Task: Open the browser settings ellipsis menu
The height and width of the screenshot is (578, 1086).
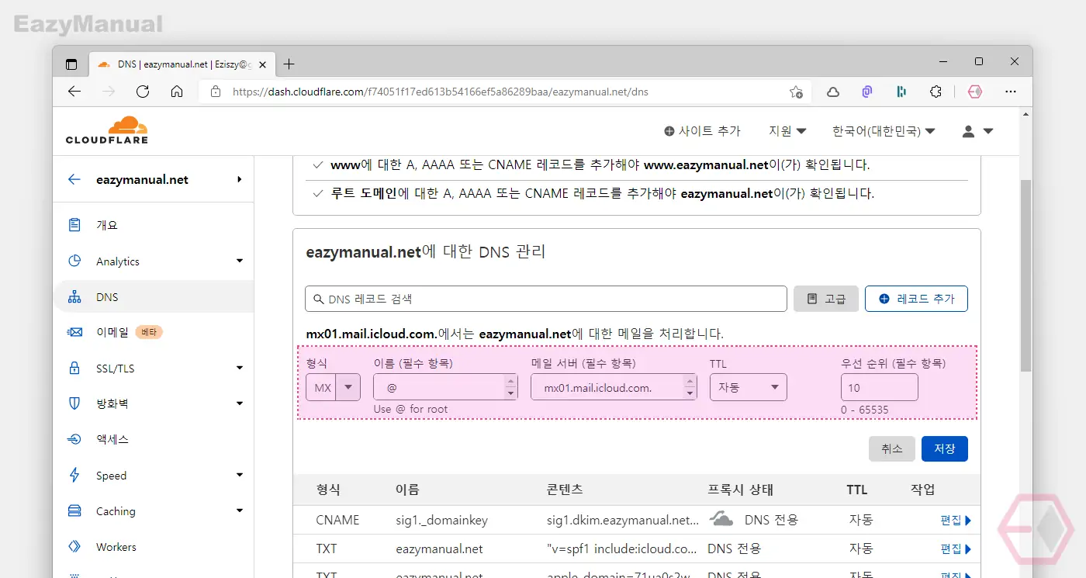Action: click(x=1011, y=92)
